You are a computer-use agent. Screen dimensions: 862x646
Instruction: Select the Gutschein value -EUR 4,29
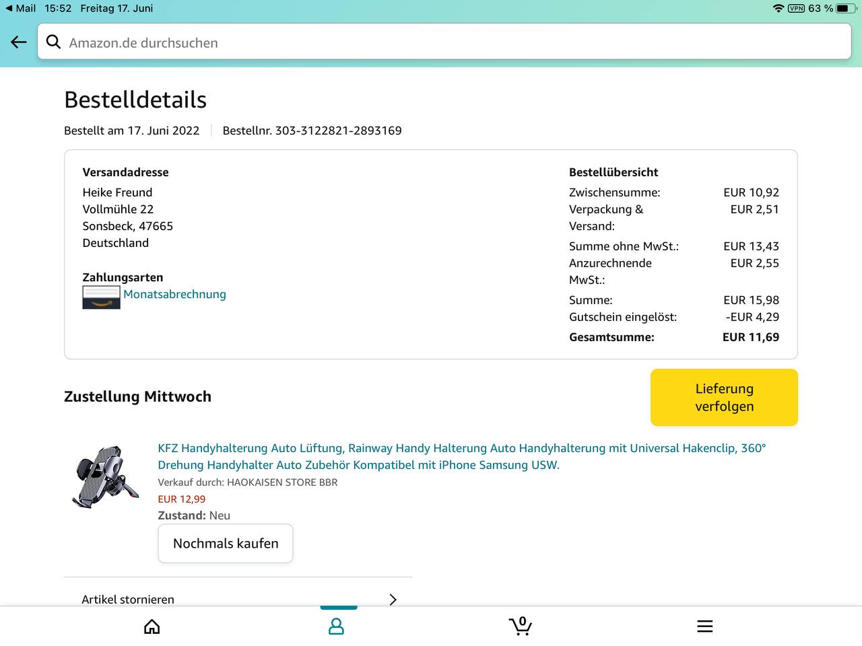(752, 317)
